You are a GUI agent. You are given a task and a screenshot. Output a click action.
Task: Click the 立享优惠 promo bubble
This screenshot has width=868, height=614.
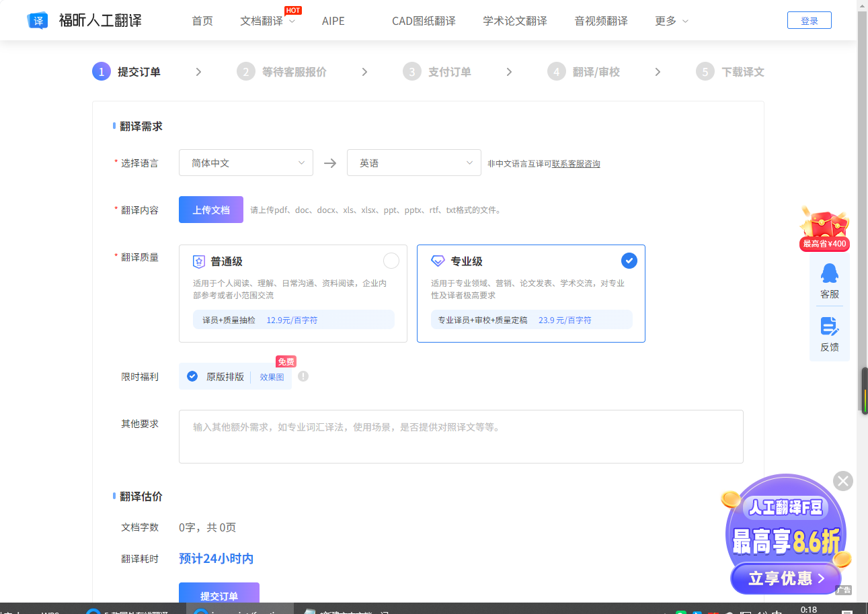(x=785, y=578)
